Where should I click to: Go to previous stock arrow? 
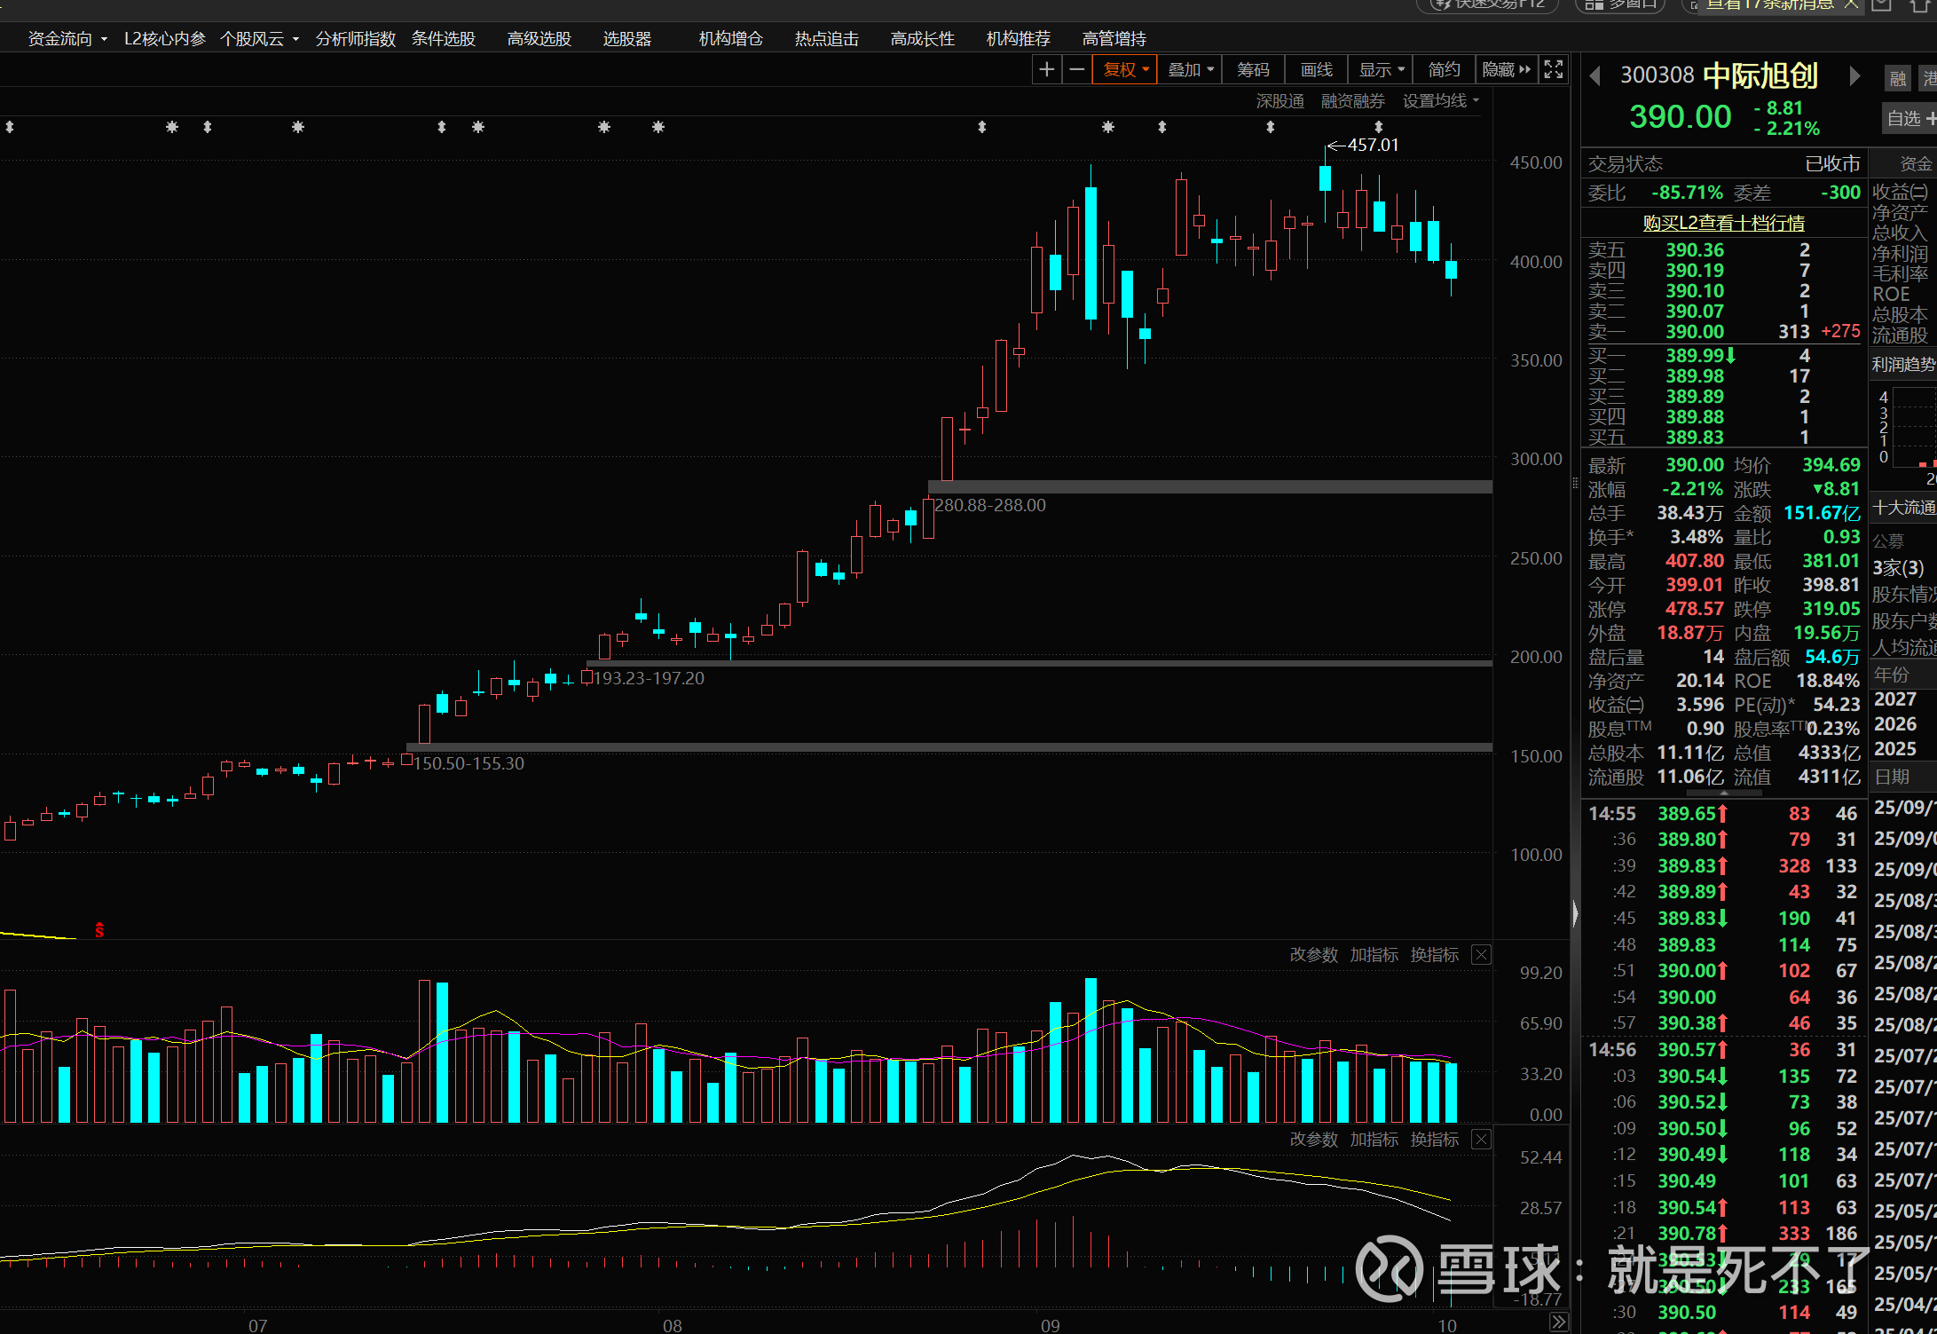pyautogui.click(x=1594, y=76)
